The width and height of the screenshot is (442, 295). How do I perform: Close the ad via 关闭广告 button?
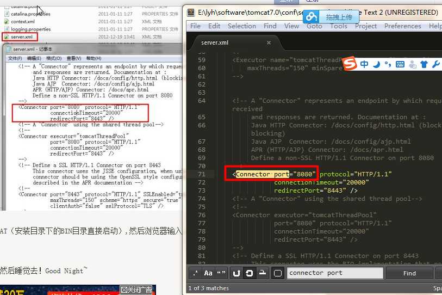(136, 290)
